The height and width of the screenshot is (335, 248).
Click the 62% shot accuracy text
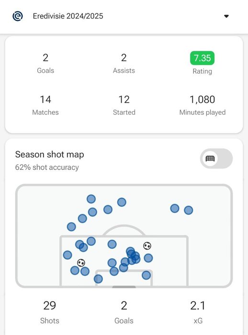(x=47, y=167)
